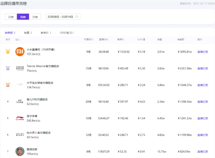This screenshot has height=158, width=215.
Task: Open the YINER brand logo
Action: pyautogui.click(x=20, y=101)
